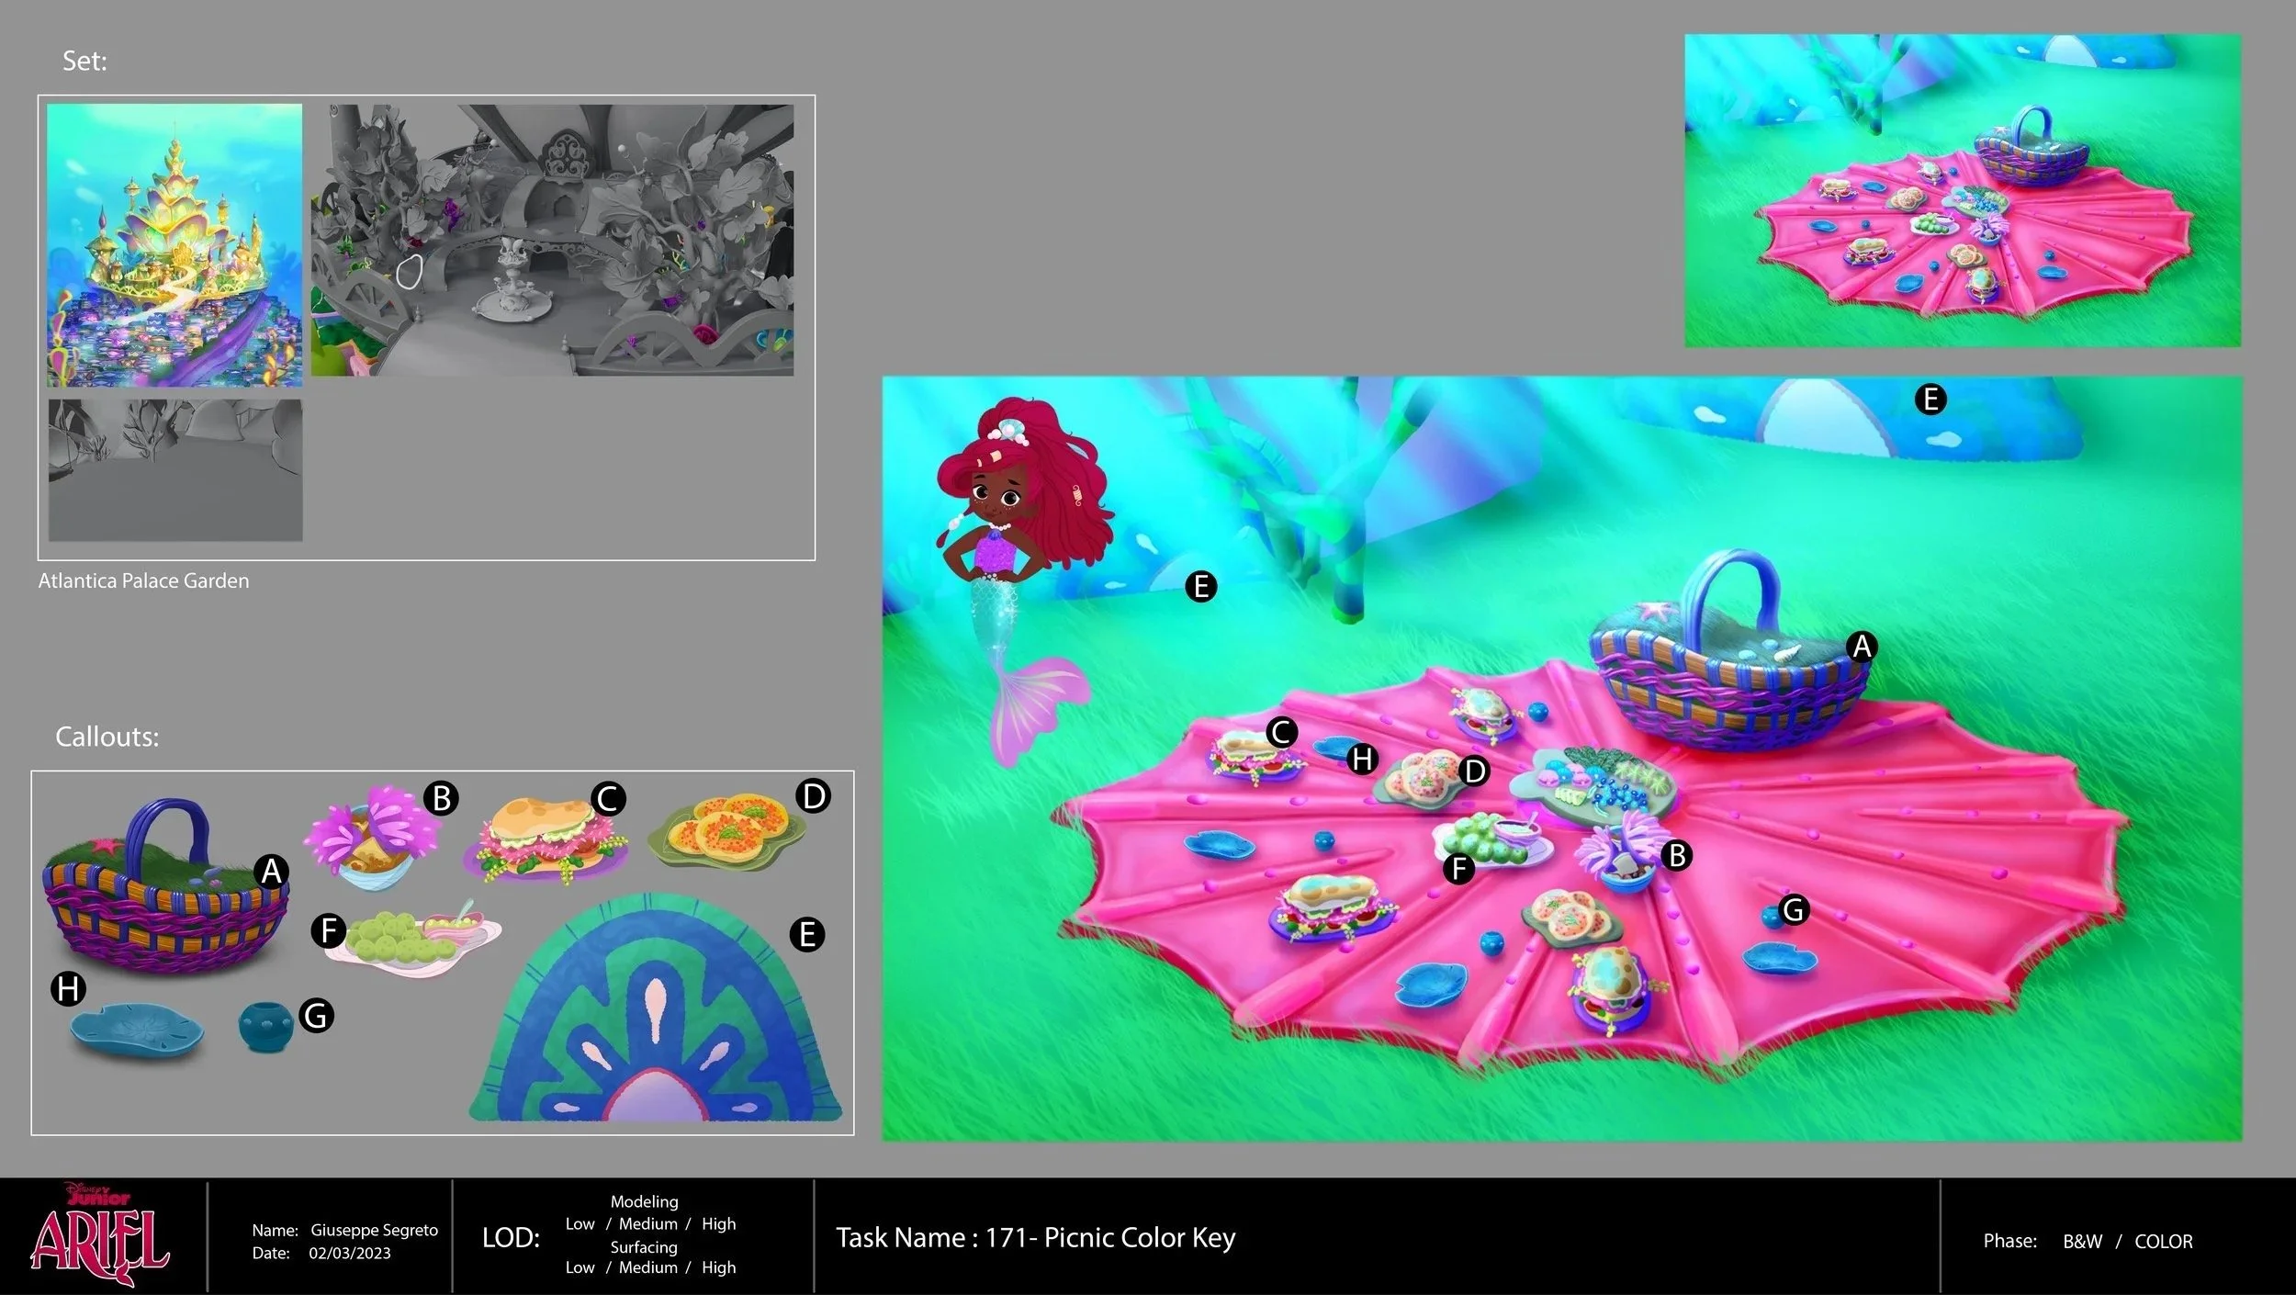Select 'Low' in the Surfacing row
This screenshot has height=1295, width=2296.
click(x=580, y=1267)
